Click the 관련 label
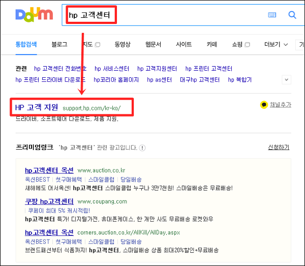 tap(21, 69)
